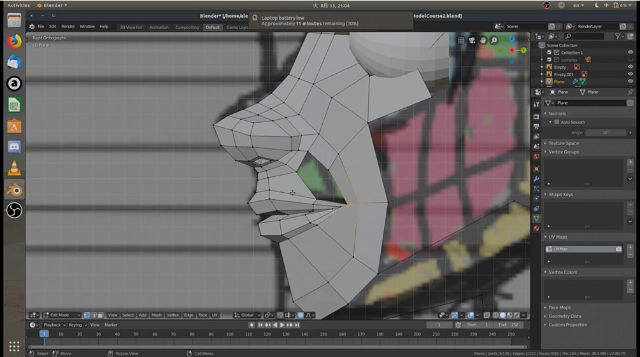Open the Mesh menu in viewport header
The height and width of the screenshot is (357, 640).
point(156,315)
